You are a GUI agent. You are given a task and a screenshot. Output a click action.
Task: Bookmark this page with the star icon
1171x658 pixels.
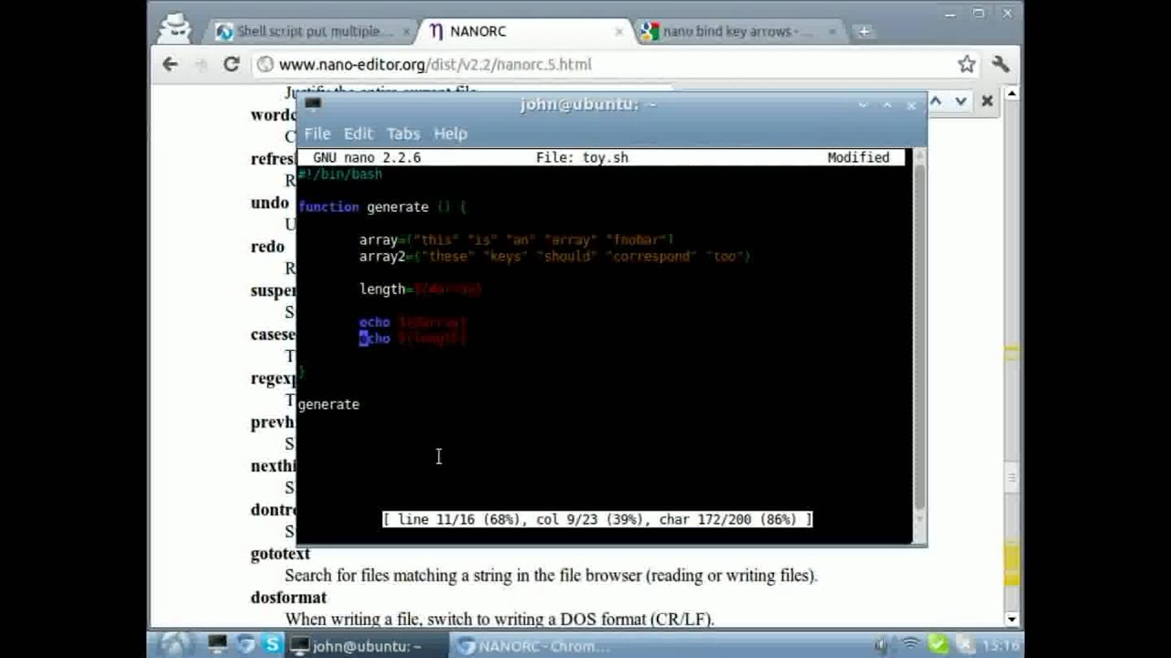(x=967, y=64)
